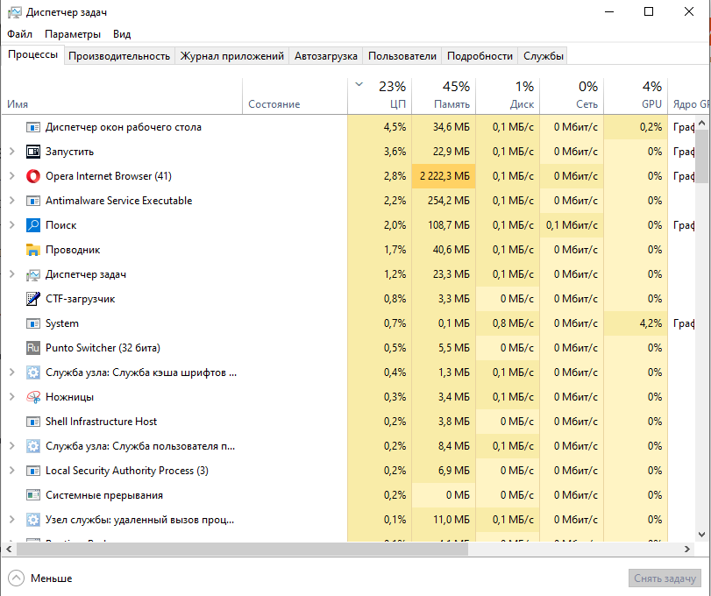This screenshot has width=711, height=596.
Task: Click the Antimalware Service Executable icon
Action: pos(32,200)
